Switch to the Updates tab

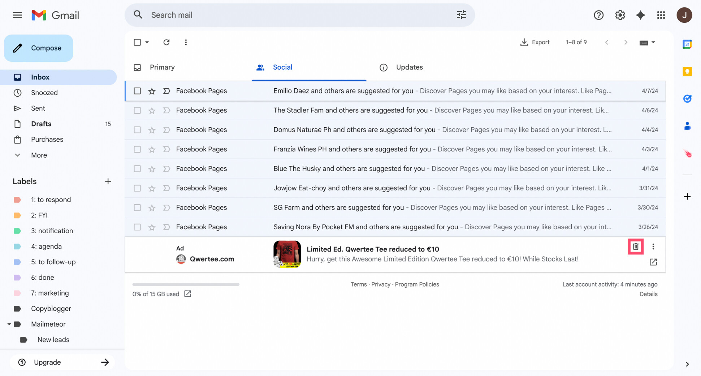(x=409, y=67)
